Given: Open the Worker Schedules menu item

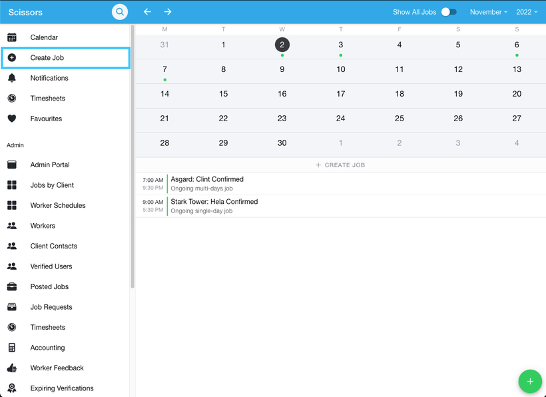Looking at the screenshot, I should pos(58,205).
